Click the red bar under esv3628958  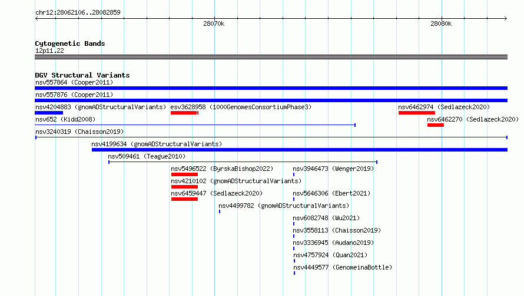(x=184, y=113)
